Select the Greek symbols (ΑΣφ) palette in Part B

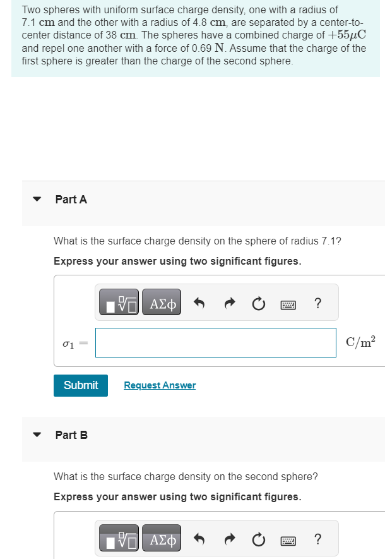point(161,538)
